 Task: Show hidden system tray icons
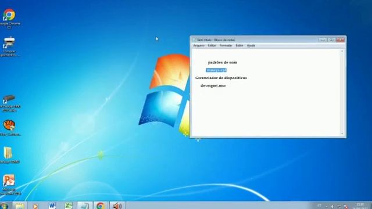pos(327,207)
